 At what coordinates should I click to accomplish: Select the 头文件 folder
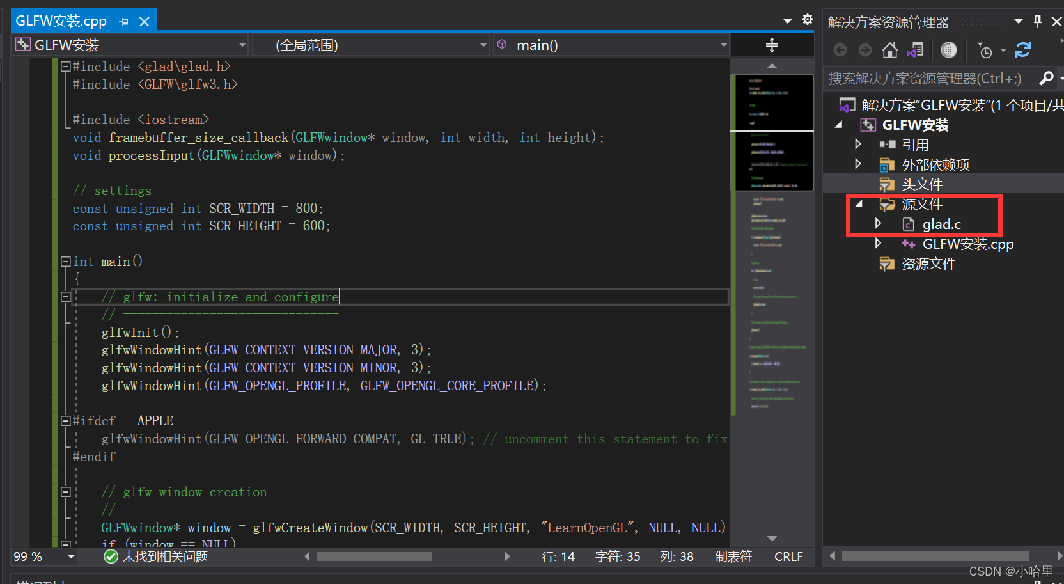click(921, 184)
